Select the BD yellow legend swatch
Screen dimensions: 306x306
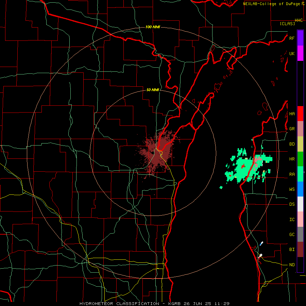(x=300, y=144)
